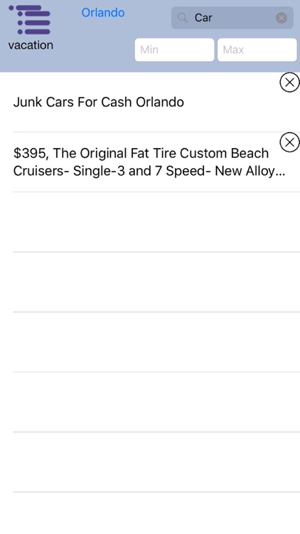Tap the 'vacation' label under the logo
300x534 pixels.
31,45
